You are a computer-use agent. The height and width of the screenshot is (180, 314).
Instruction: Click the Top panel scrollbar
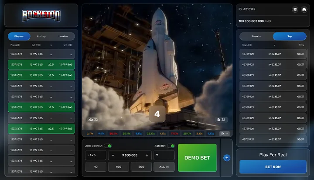(x=307, y=59)
